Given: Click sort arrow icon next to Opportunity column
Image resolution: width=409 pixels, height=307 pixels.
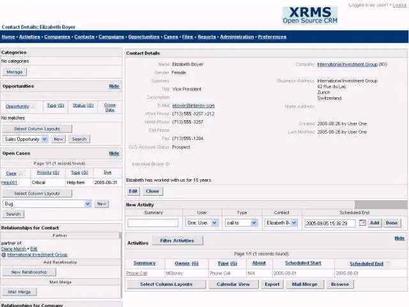Looking at the screenshot, I should click(x=33, y=107).
